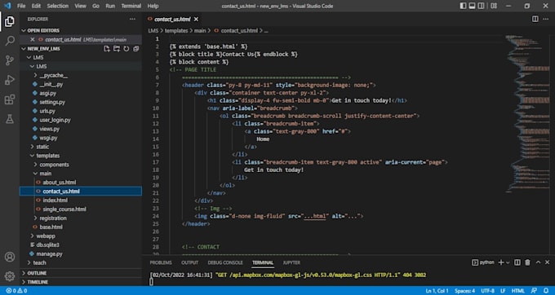Open the File menu

21,6
